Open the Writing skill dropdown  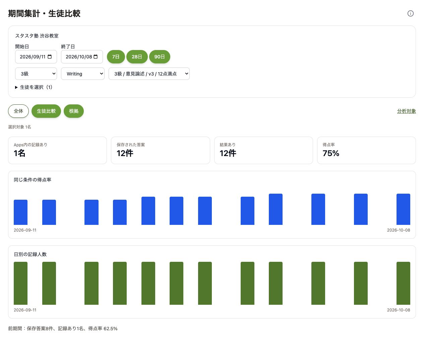coord(83,74)
